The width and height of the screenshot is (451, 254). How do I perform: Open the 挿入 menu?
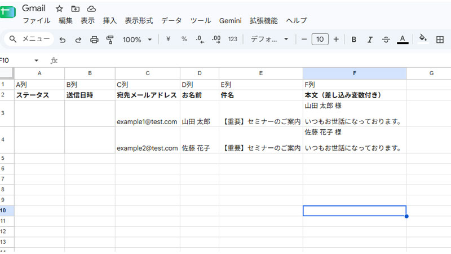coord(109,21)
